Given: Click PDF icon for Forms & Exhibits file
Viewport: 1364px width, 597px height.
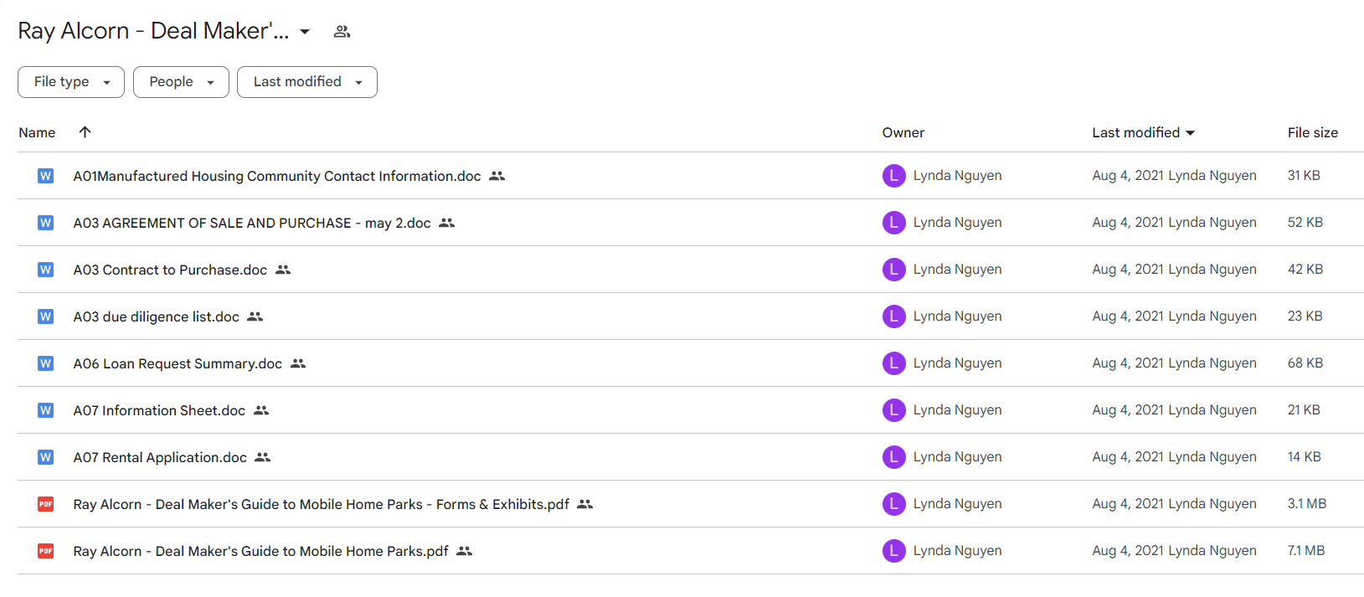Looking at the screenshot, I should point(46,504).
